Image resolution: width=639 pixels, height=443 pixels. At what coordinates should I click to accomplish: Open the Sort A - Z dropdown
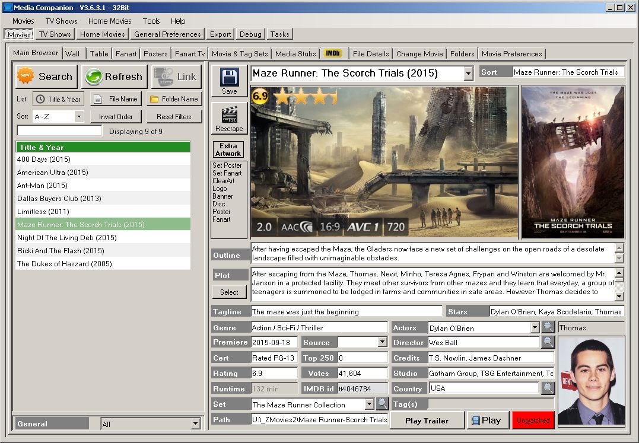tap(79, 116)
